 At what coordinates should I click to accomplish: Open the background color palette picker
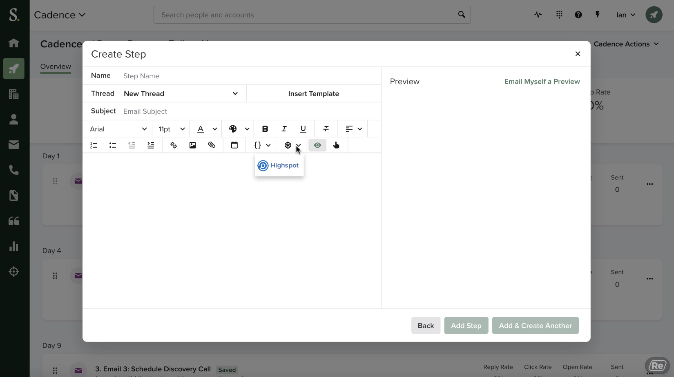238,129
